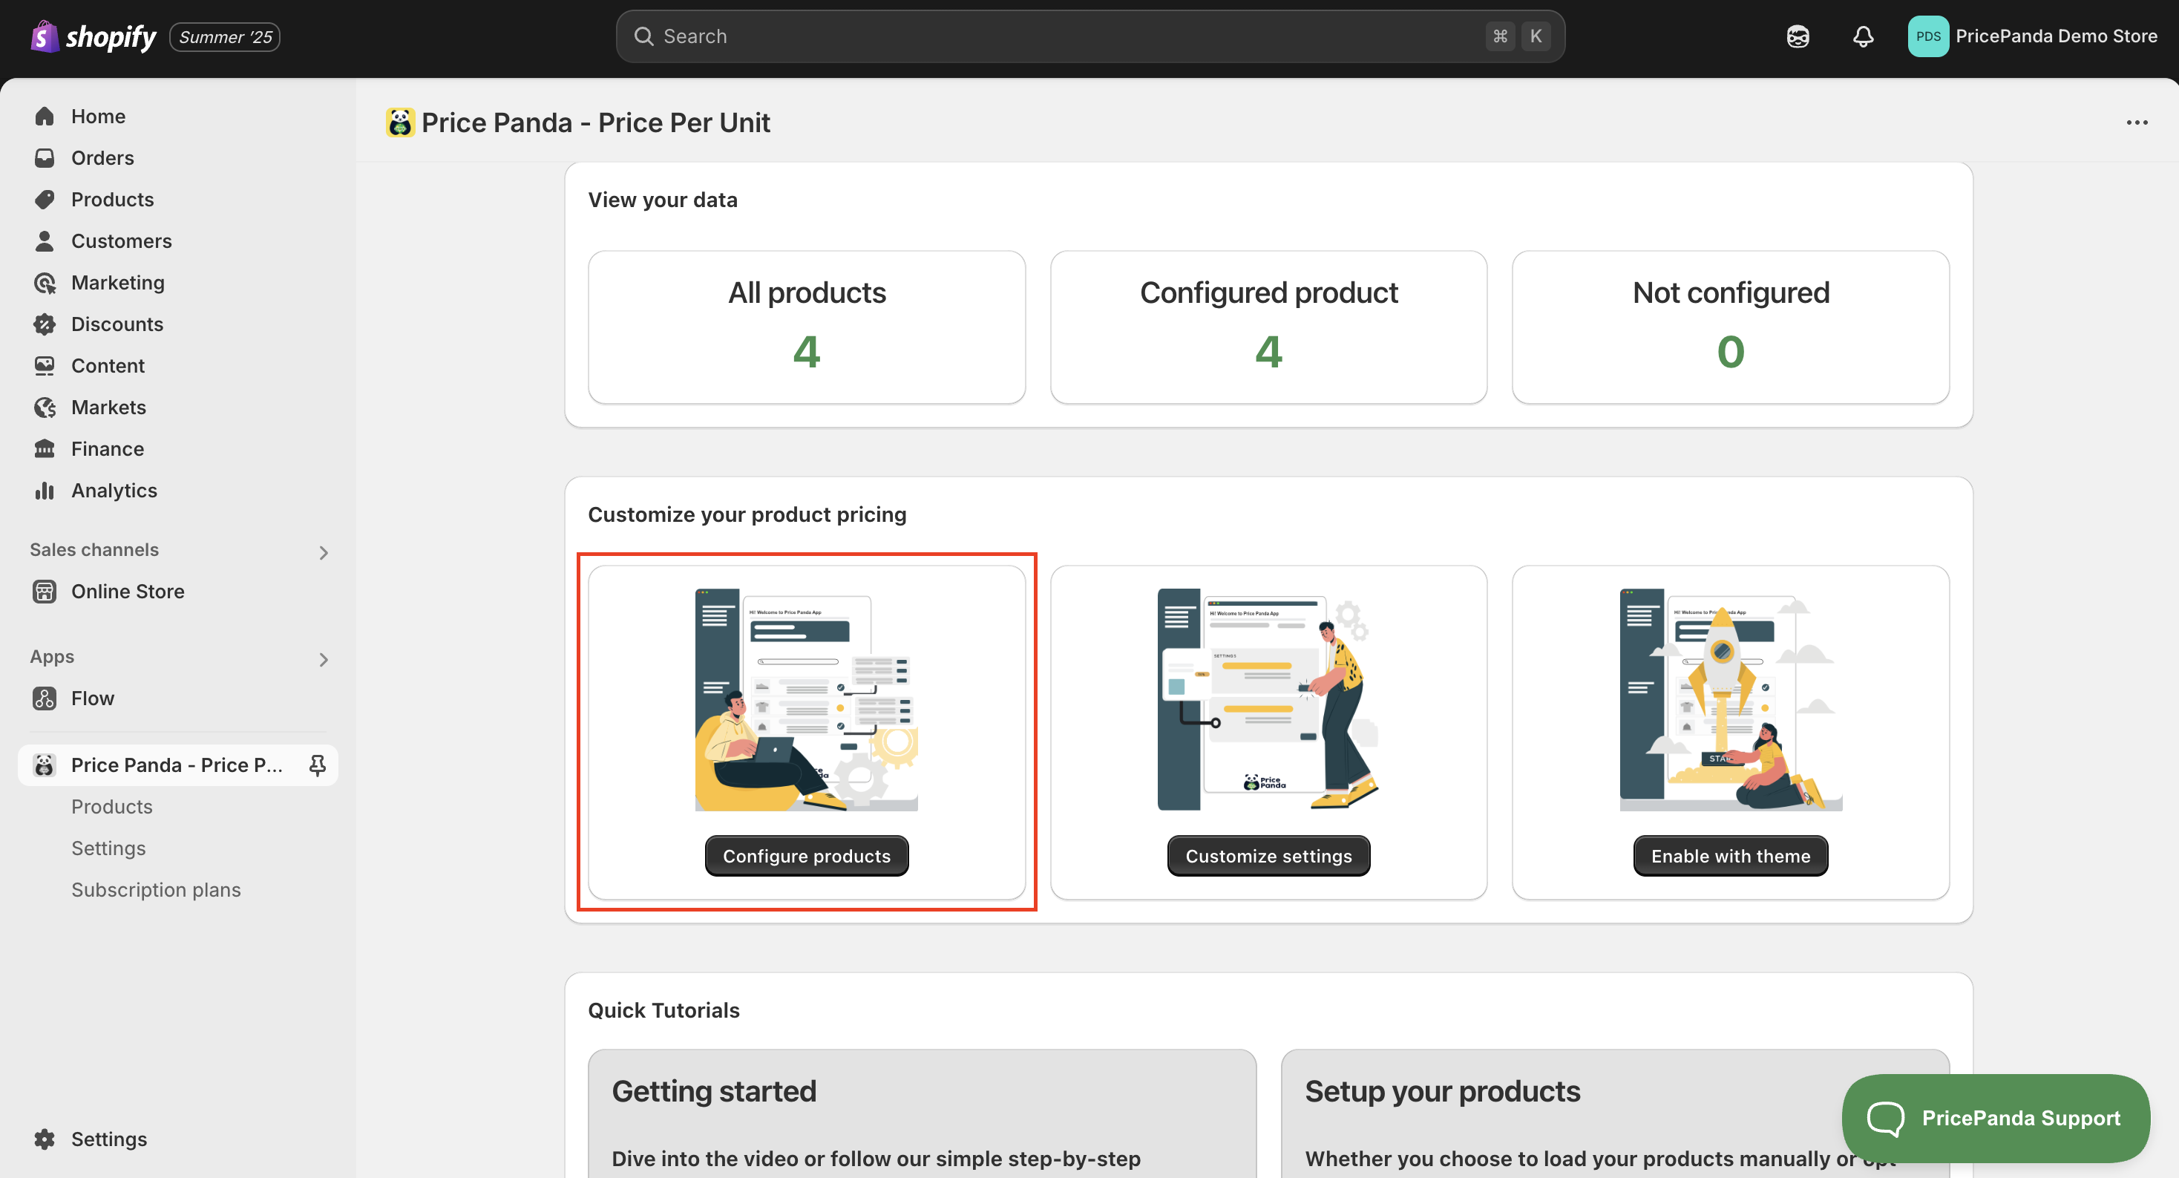This screenshot has width=2179, height=1178.
Task: Click the Customize settings illustration
Action: 1268,699
